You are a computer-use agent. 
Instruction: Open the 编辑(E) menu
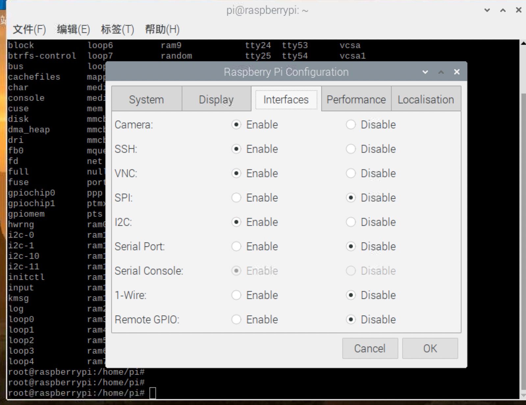pyautogui.click(x=73, y=29)
